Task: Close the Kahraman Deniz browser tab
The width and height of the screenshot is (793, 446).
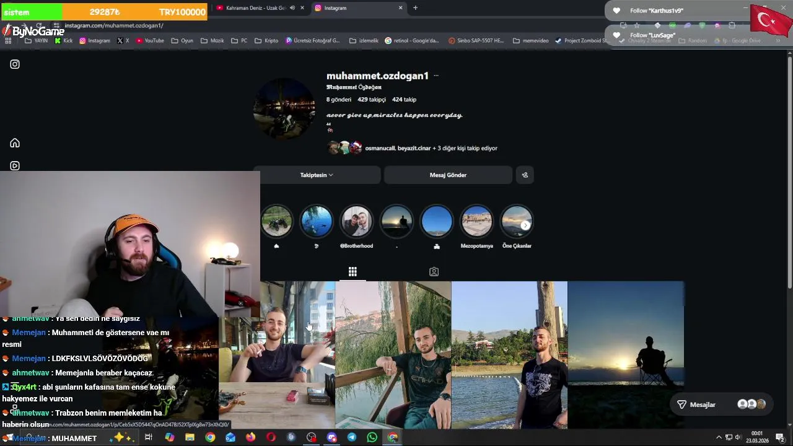Action: [302, 8]
